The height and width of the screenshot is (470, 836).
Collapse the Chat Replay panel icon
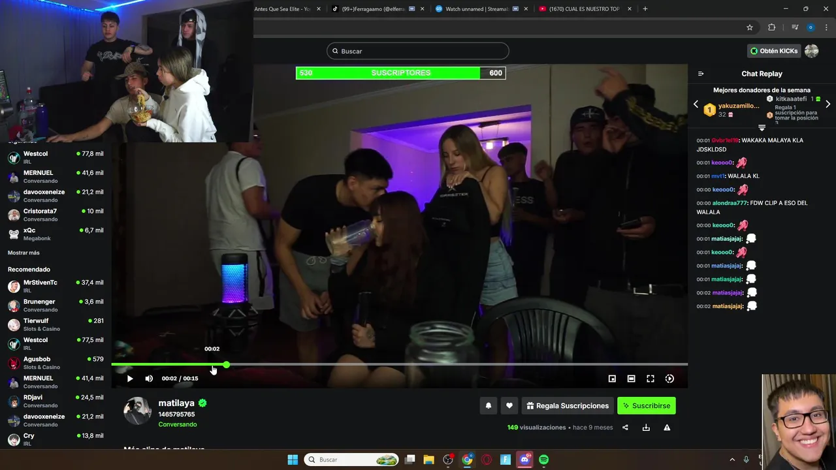tap(701, 74)
